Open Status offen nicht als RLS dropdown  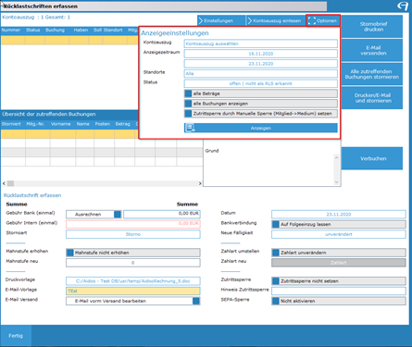[x=261, y=83]
